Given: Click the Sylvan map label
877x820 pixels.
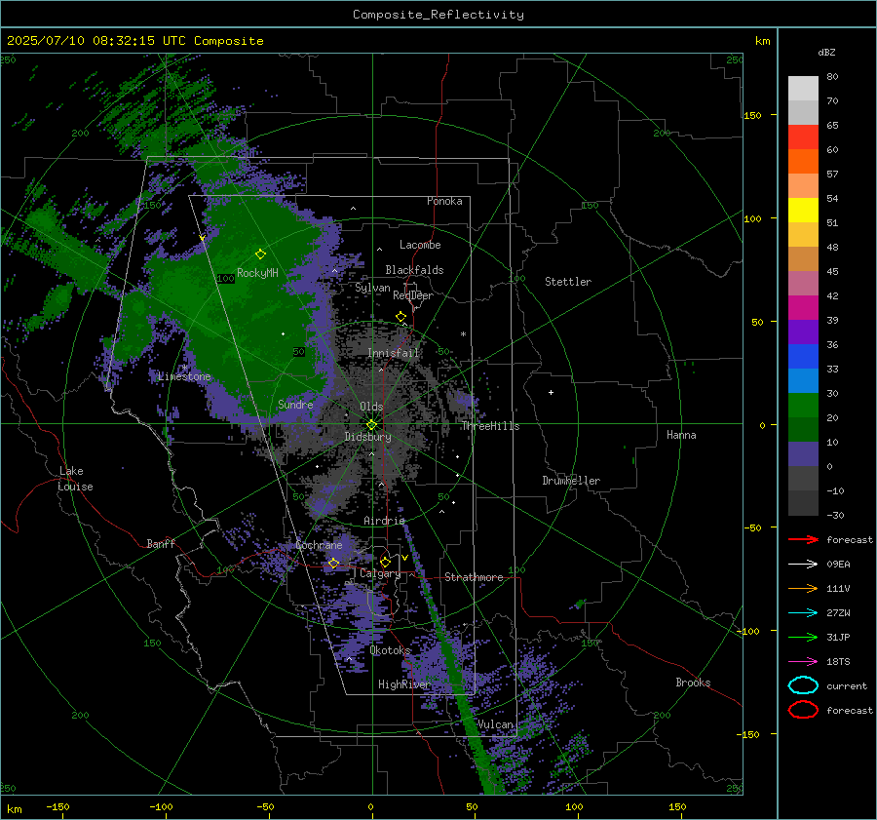Looking at the screenshot, I should point(372,288).
